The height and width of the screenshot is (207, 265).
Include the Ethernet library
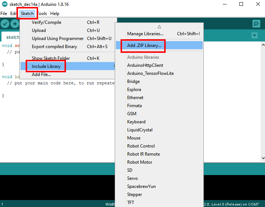(x=159, y=98)
